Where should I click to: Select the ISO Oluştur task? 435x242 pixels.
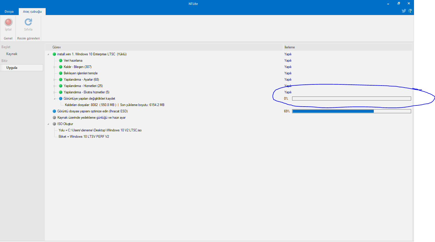tap(65, 124)
